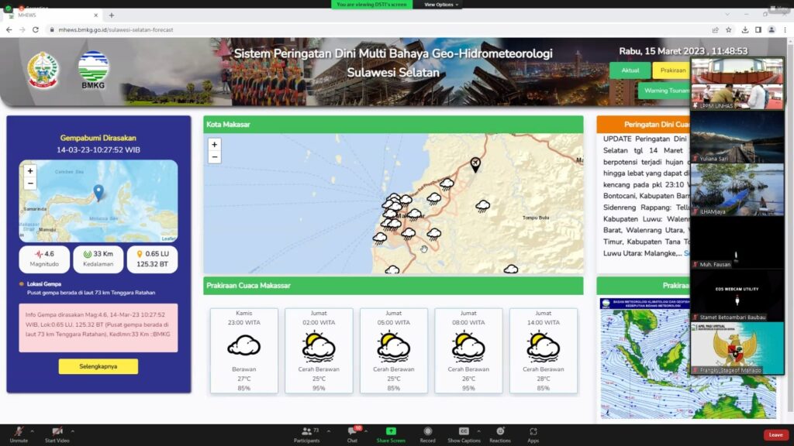Open the View Options dropdown
The width and height of the screenshot is (794, 446).
[441, 5]
